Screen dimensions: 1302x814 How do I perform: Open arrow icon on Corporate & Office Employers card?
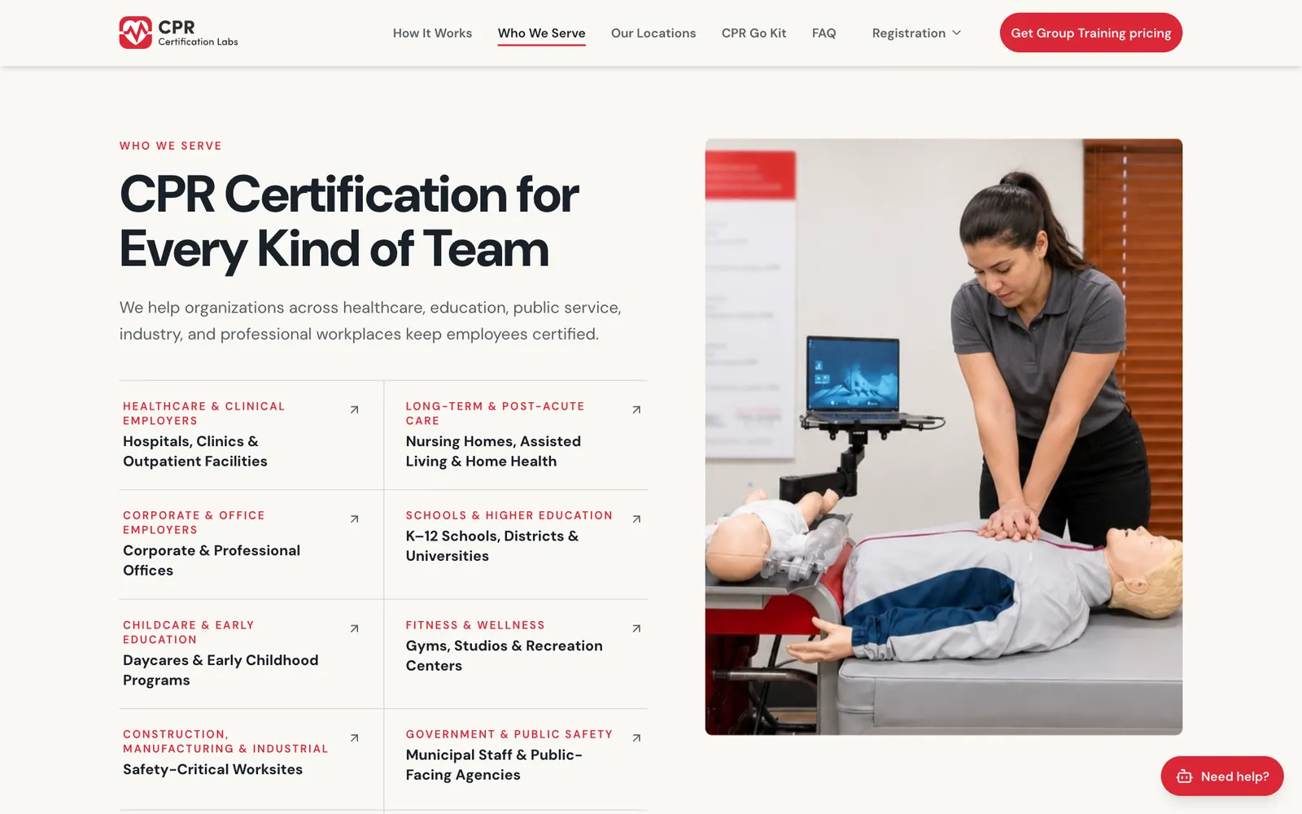click(x=354, y=519)
